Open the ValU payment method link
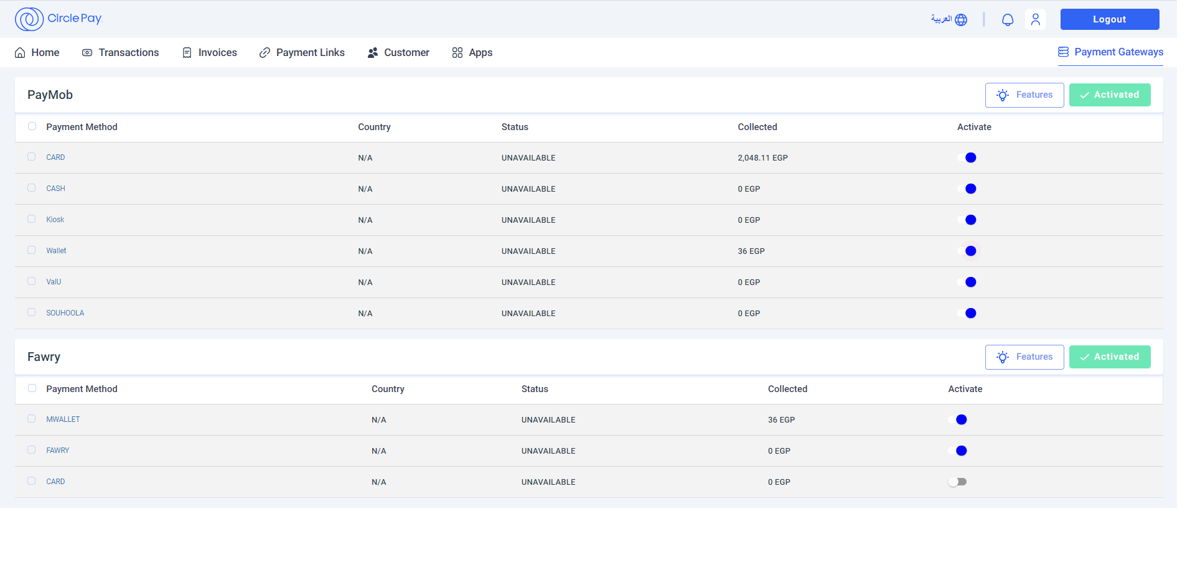1195x580 pixels. [54, 282]
